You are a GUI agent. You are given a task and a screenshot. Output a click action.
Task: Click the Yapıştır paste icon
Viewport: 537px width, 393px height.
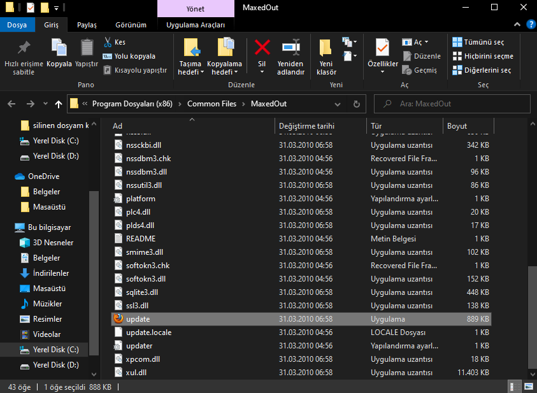pyautogui.click(x=87, y=47)
